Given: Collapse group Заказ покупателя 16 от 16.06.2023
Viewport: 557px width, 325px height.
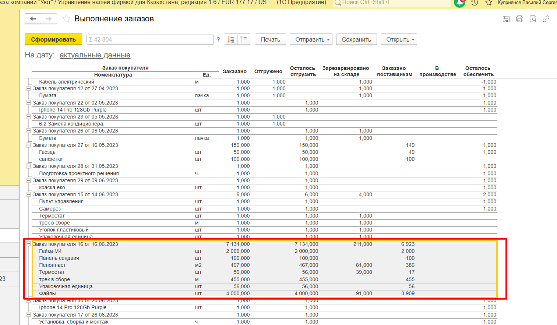Looking at the screenshot, I should 28,244.
